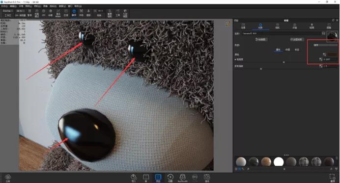Select the Tumble rotate tool in ribbon
Image resolution: width=340 pixels, height=183 pixels.
pos(74,13)
